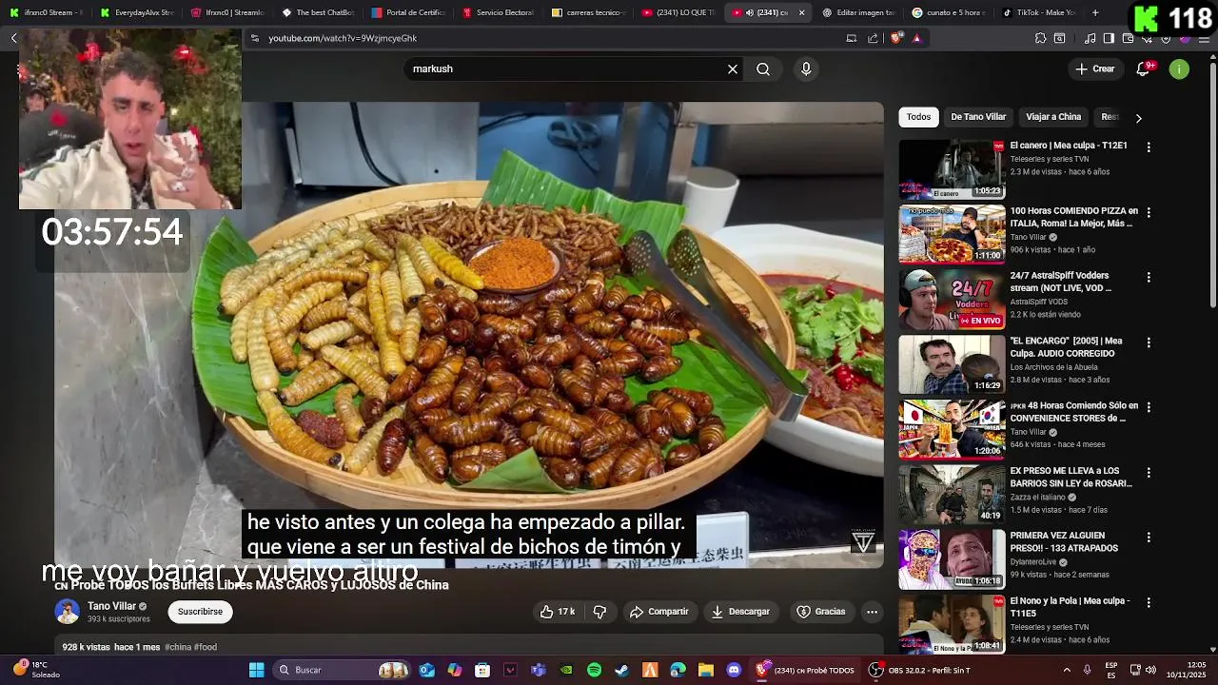Start voice search with the microphone icon
Screen dimensions: 1218x685
(806, 69)
